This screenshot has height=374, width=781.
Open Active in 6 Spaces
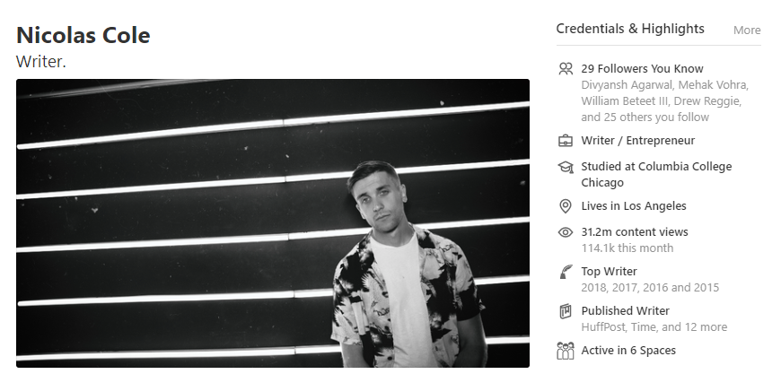[628, 351]
